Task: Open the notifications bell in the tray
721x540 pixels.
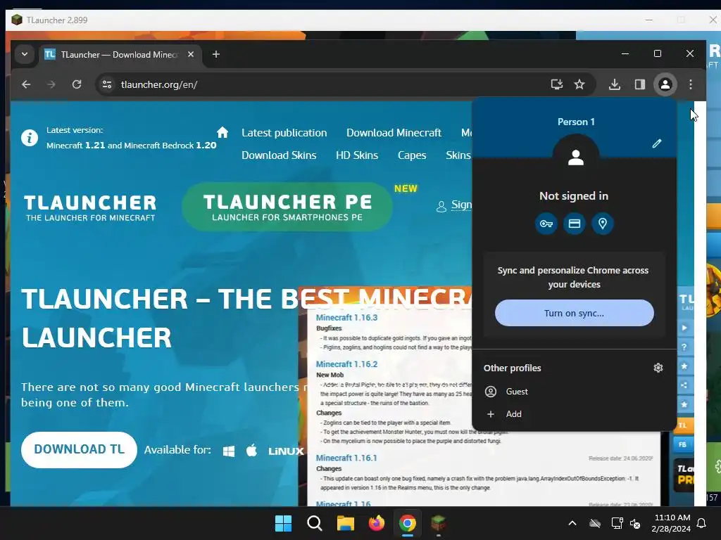Action: (x=702, y=523)
